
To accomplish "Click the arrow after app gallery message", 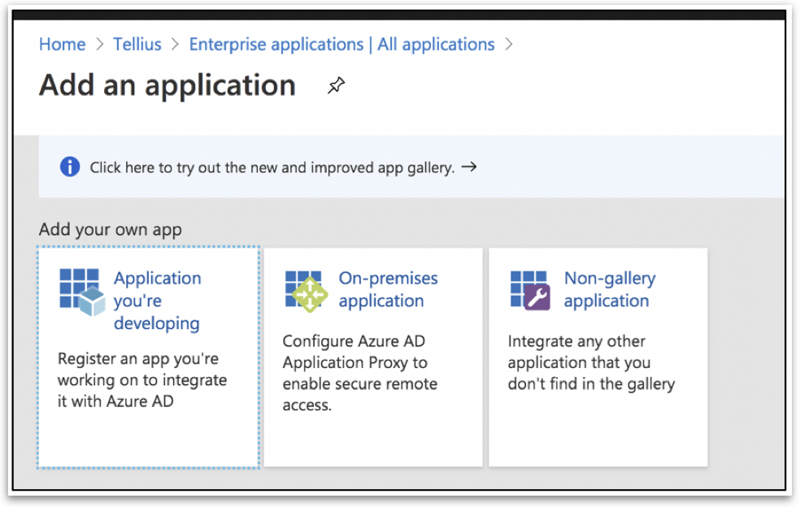I will pos(468,167).
